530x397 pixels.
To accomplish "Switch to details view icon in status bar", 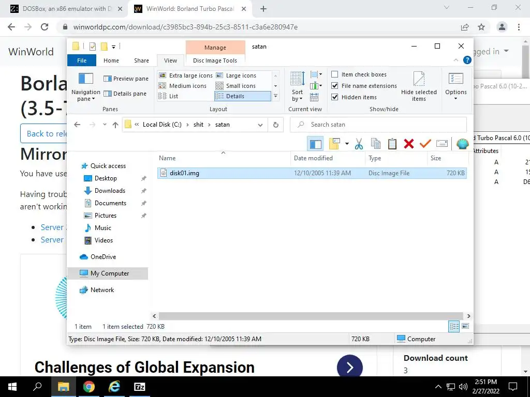I will [454, 326].
